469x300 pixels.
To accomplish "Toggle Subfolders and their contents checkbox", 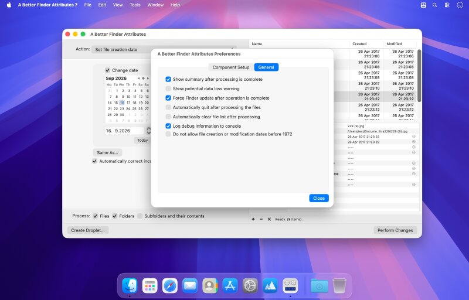I will [140, 216].
